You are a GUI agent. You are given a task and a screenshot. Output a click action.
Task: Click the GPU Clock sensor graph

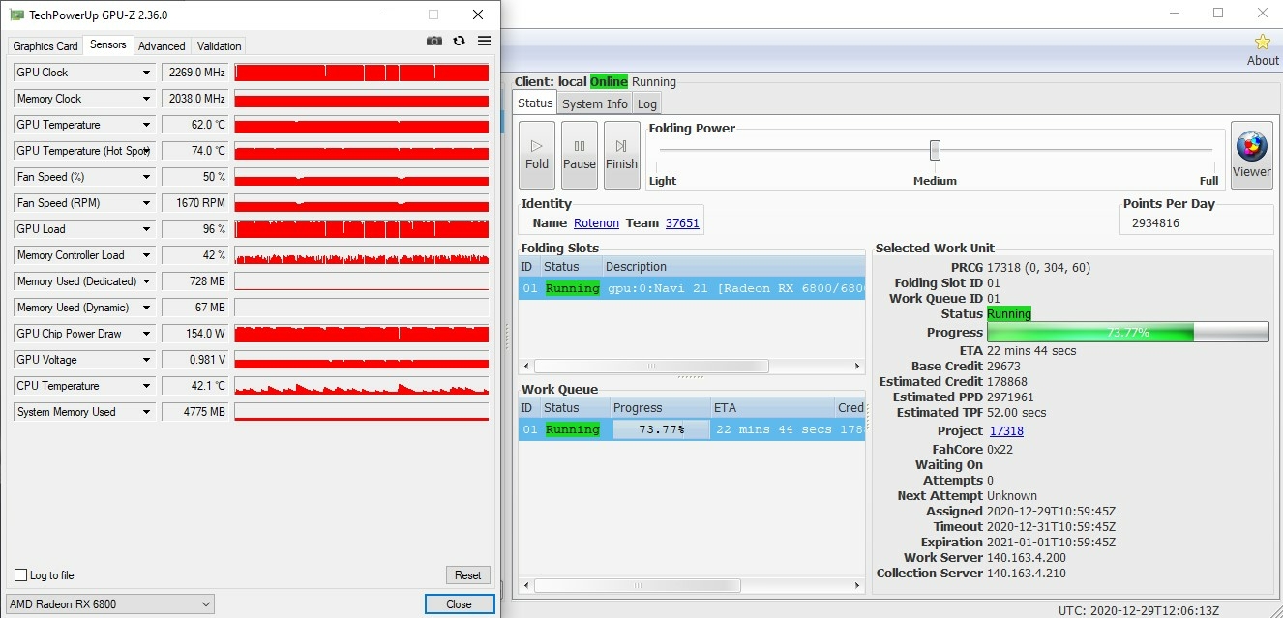[x=362, y=73]
